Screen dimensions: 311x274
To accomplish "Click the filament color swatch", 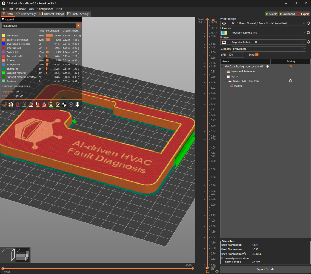I will pyautogui.click(x=224, y=33).
